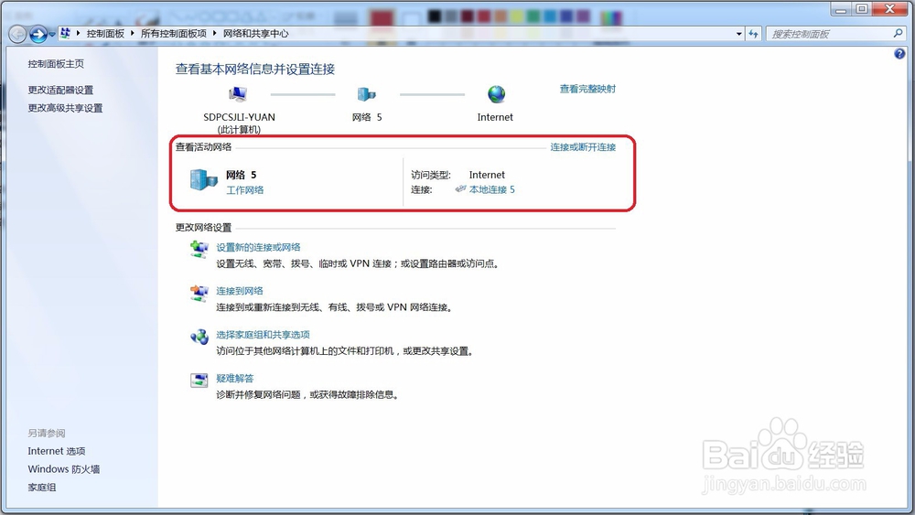Click the 选择家庭组和共享选项 icon
Viewport: 915px width, 515px height.
[199, 338]
